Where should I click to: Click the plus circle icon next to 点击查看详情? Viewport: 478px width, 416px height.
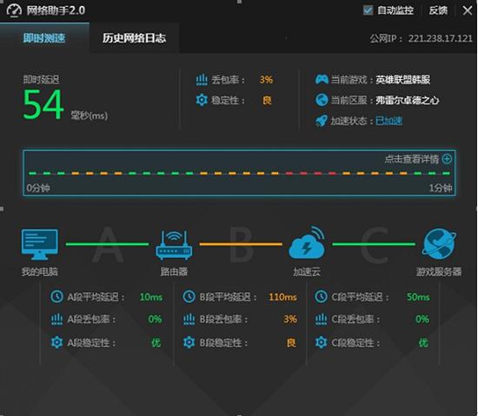[x=447, y=159]
